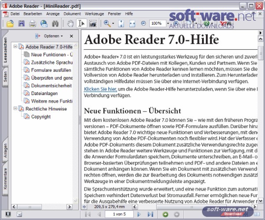Viewport: 265px width, 220px height.
Task: Click bookmarks panel scroll left arrow
Action: pos(14,207)
